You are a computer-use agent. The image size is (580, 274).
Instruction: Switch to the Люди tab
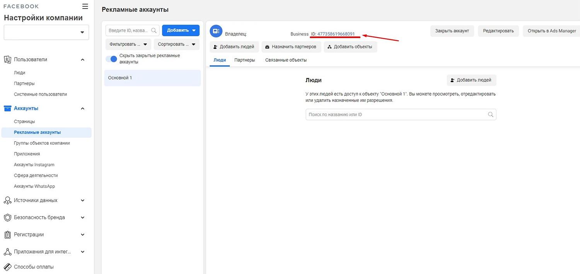point(220,60)
